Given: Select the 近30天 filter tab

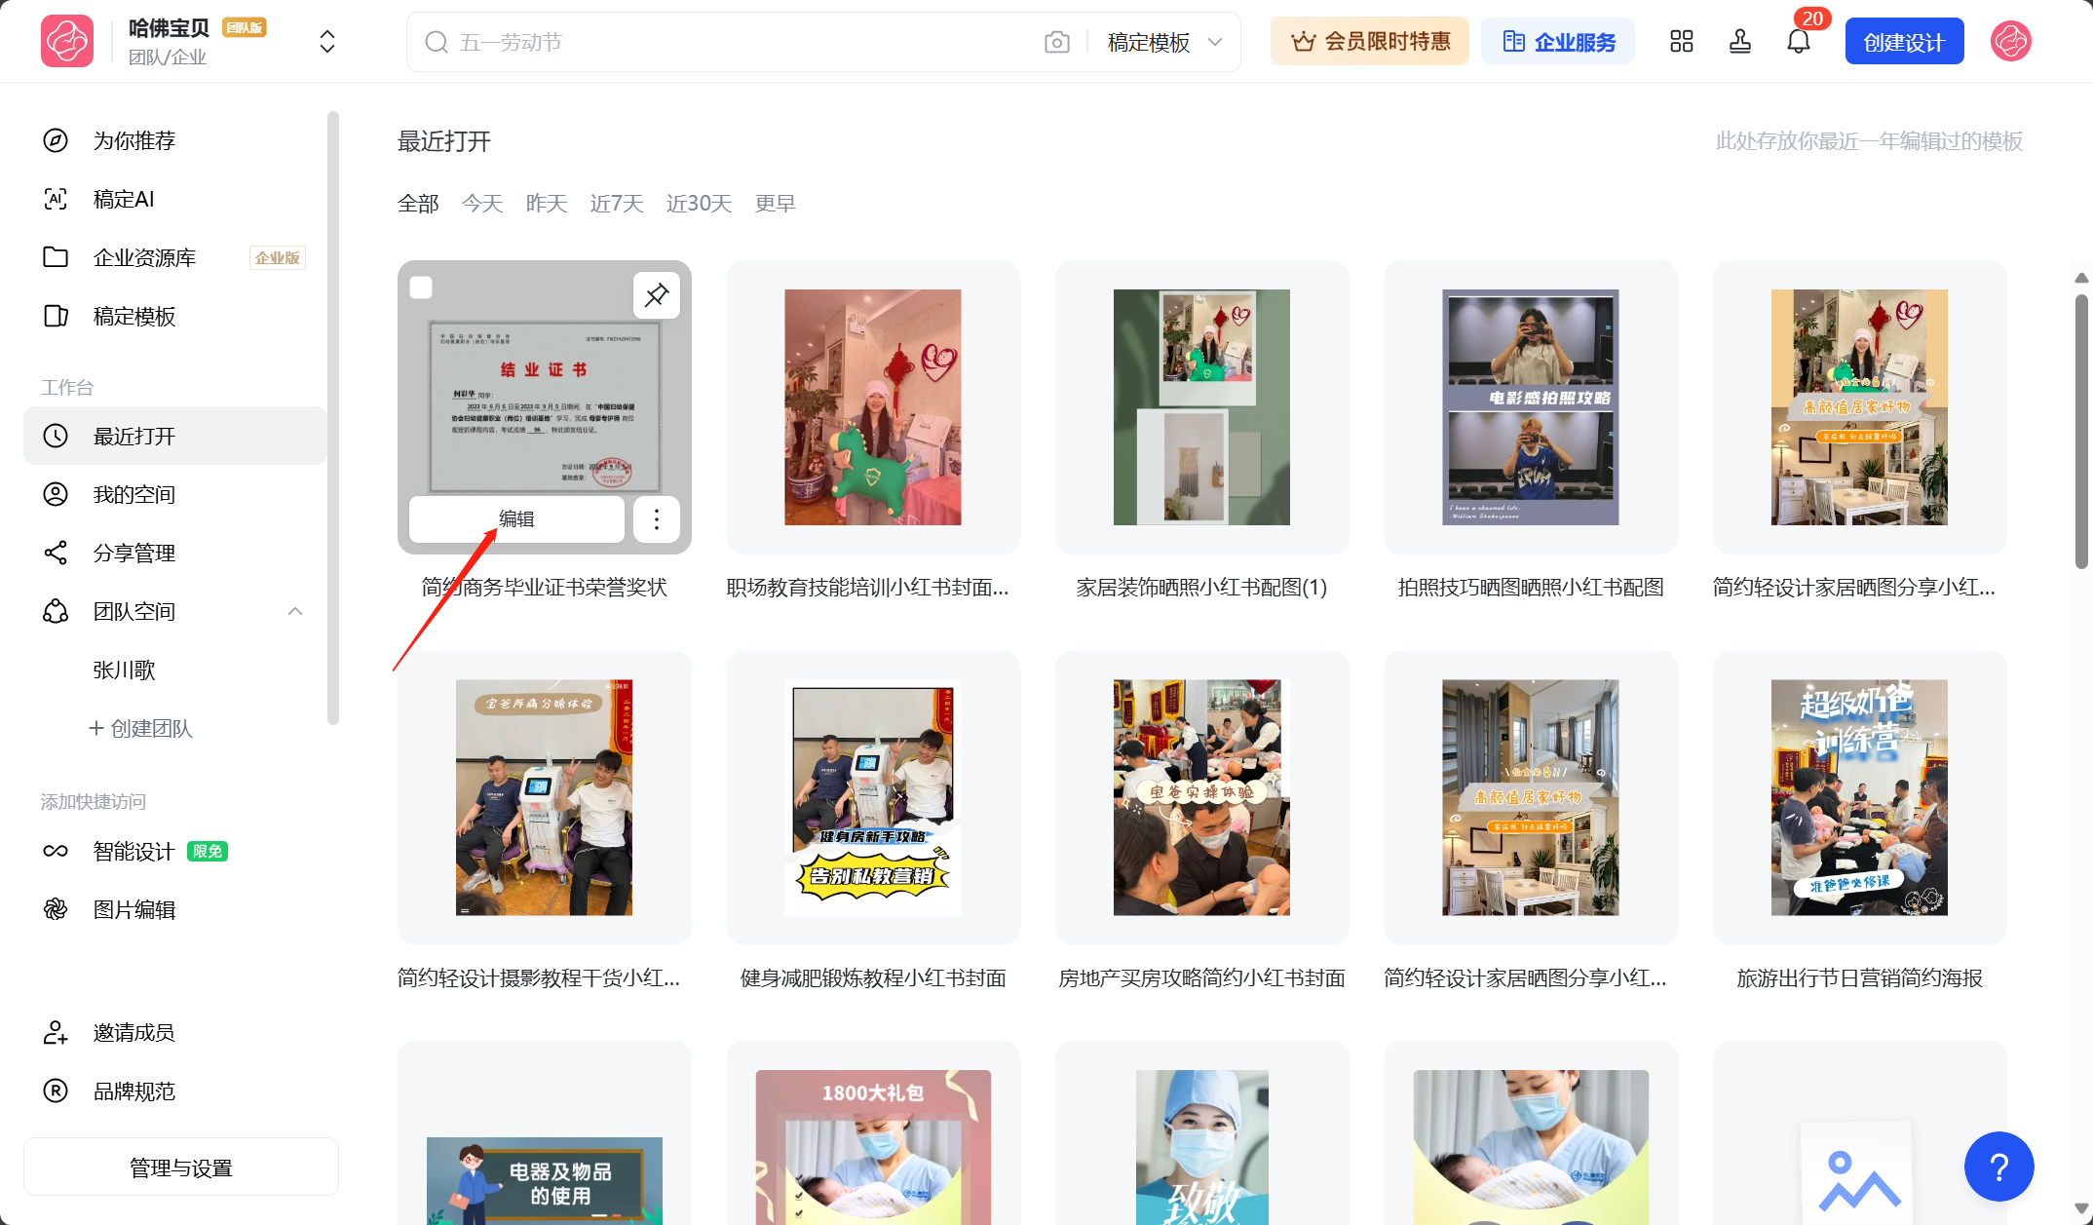Looking at the screenshot, I should [699, 203].
